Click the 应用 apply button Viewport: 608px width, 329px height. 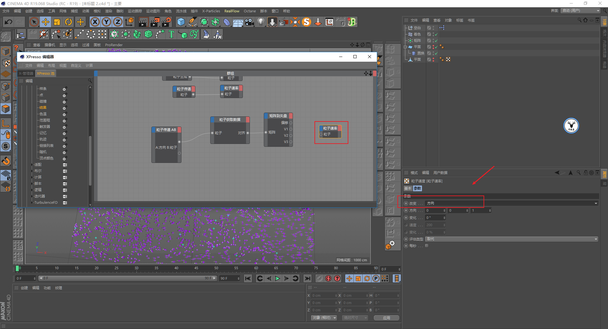[x=386, y=318]
